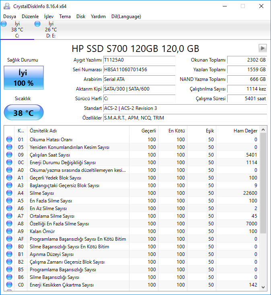Click the status orb for attribute A4

[x=9, y=193]
